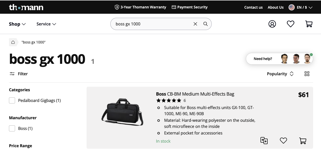Open the Shop dropdown menu

(x=17, y=24)
